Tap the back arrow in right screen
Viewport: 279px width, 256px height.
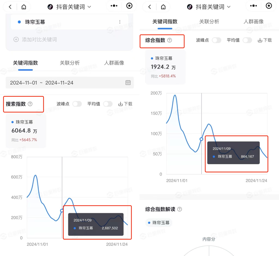[150, 7]
